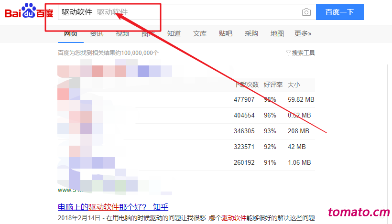Click the 59.82 MB size cell

tap(301, 99)
